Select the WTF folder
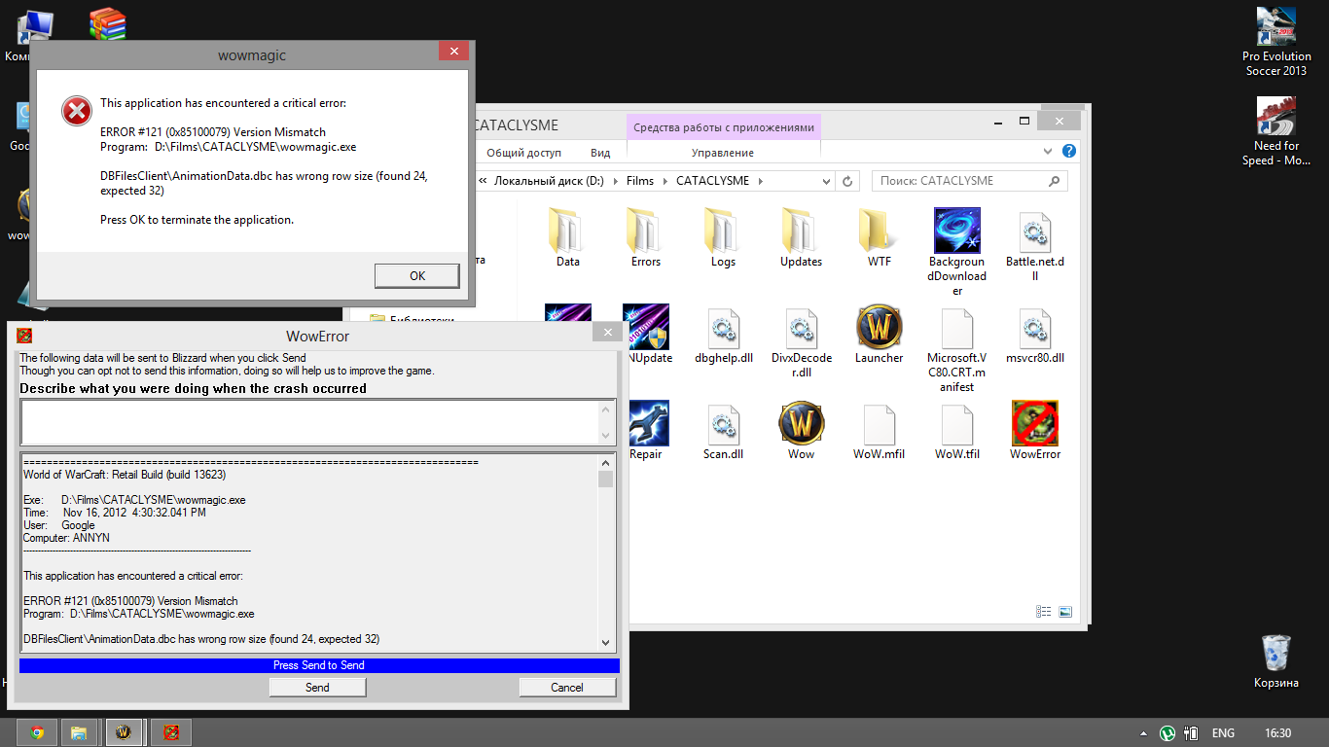This screenshot has width=1329, height=747. [x=880, y=238]
